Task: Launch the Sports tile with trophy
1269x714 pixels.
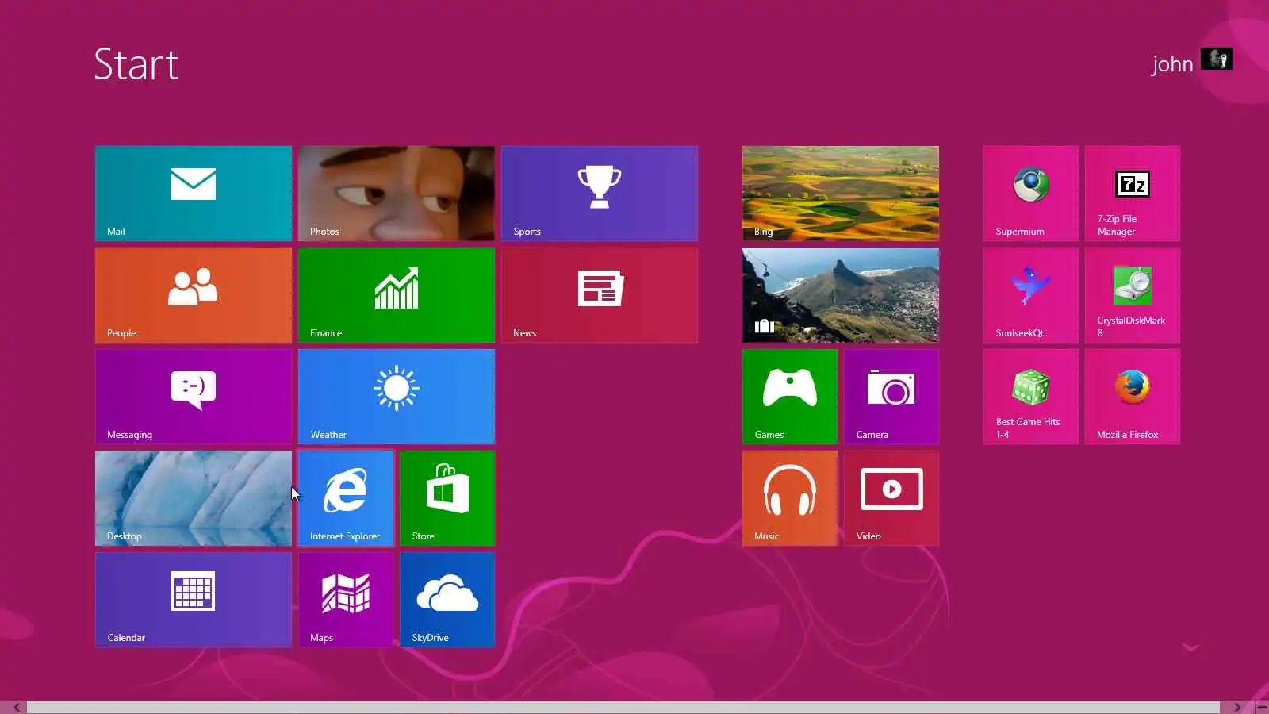Action: point(600,194)
